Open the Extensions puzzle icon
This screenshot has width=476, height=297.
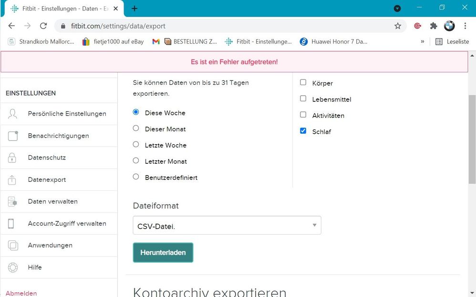click(x=434, y=26)
